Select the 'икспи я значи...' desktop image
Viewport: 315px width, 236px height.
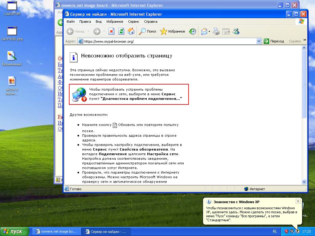coord(12,86)
